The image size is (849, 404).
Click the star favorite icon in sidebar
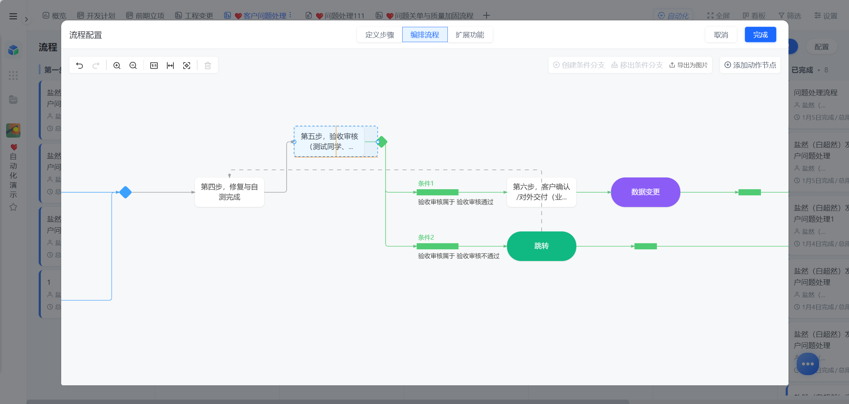tap(13, 207)
